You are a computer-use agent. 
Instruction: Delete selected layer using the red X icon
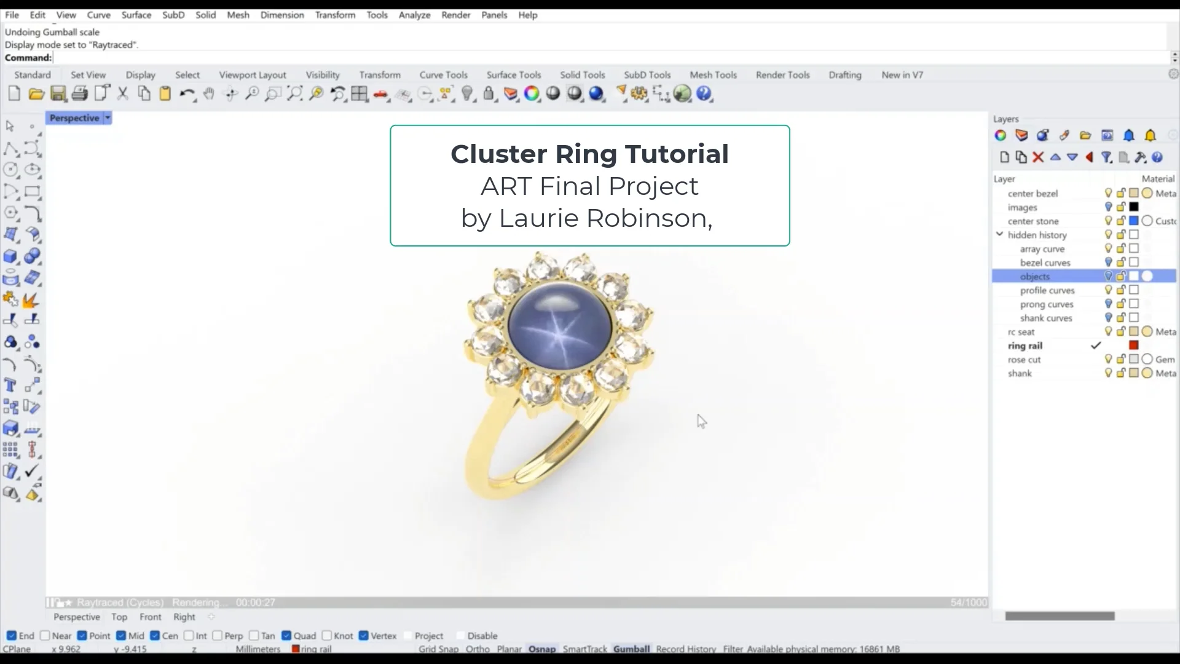tap(1038, 157)
